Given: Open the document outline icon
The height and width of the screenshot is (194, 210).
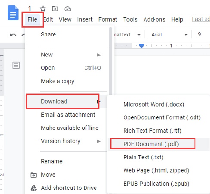Looking at the screenshot, I should tap(16, 66).
